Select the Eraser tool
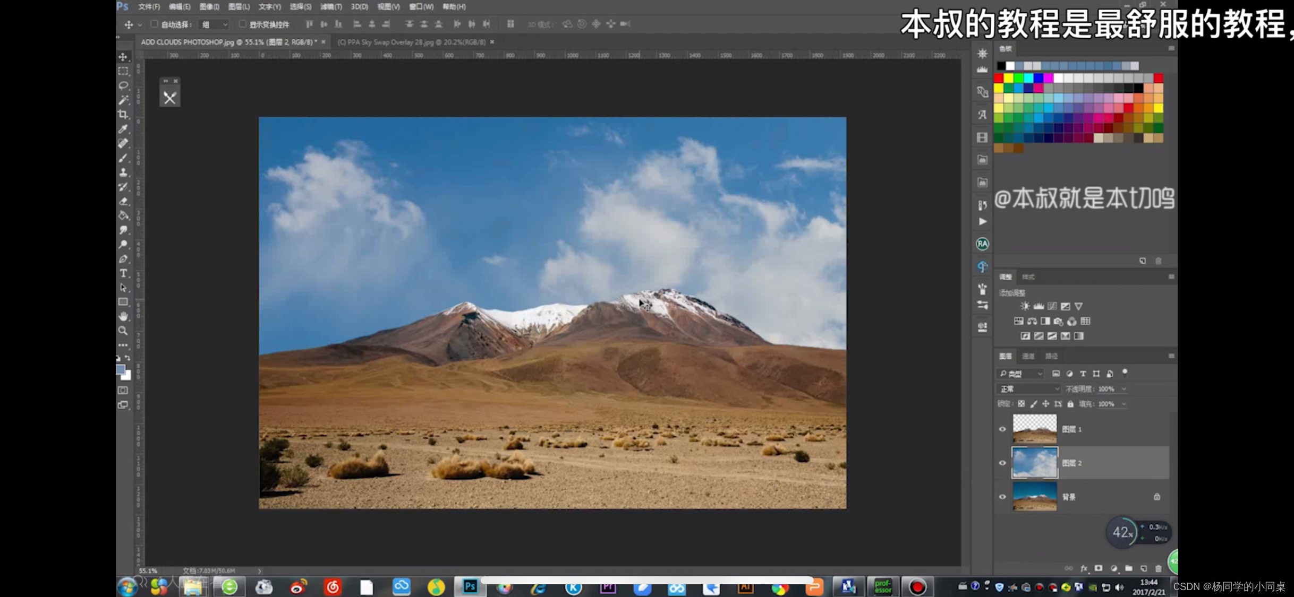Screen dimensions: 1294x597 pos(123,201)
